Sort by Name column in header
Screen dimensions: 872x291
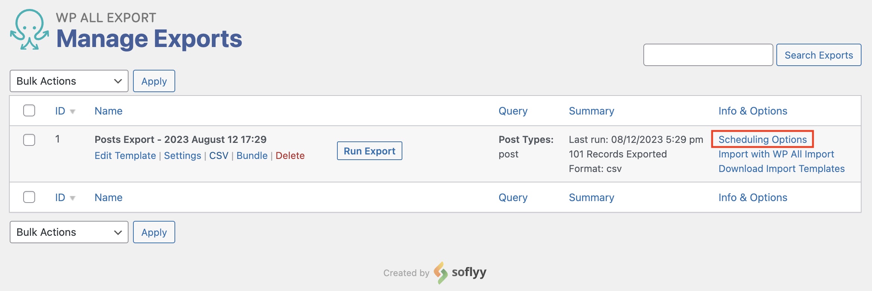(108, 111)
